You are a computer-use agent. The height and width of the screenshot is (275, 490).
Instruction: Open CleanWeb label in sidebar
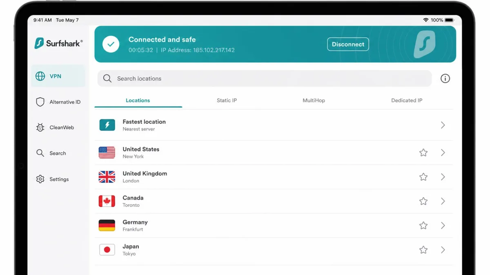pyautogui.click(x=62, y=128)
